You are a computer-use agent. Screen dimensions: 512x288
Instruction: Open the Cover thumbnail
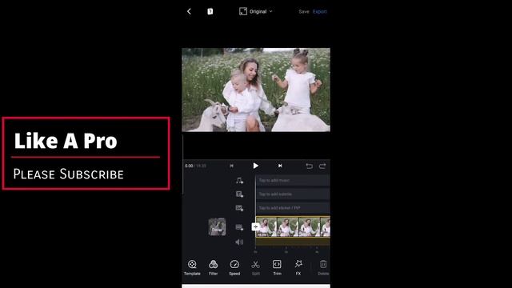(217, 226)
